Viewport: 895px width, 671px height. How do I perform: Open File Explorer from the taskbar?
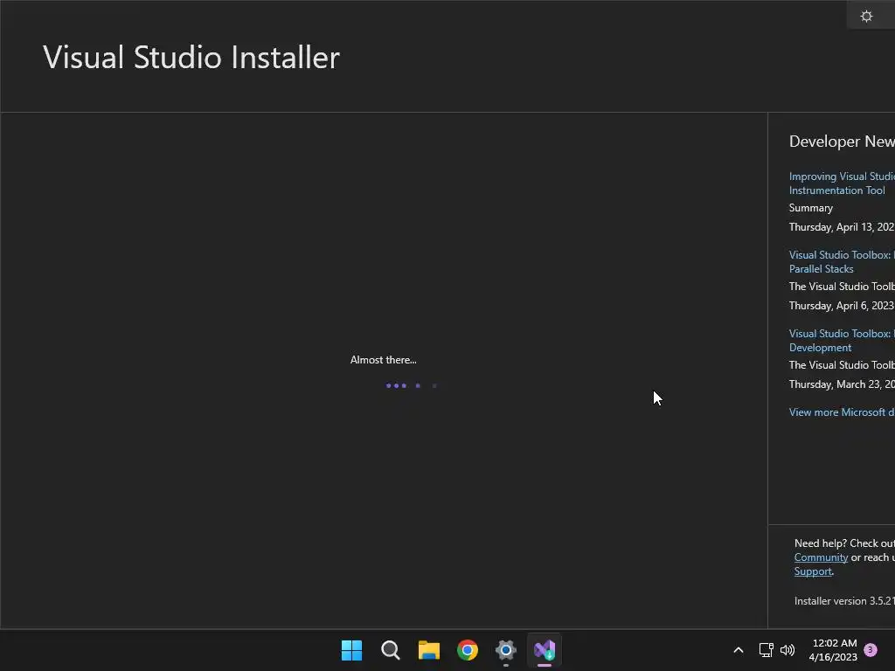[x=428, y=650]
